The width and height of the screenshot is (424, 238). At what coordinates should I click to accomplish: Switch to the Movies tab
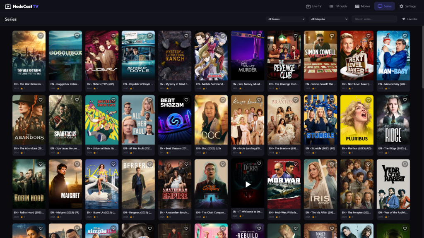(x=362, y=6)
